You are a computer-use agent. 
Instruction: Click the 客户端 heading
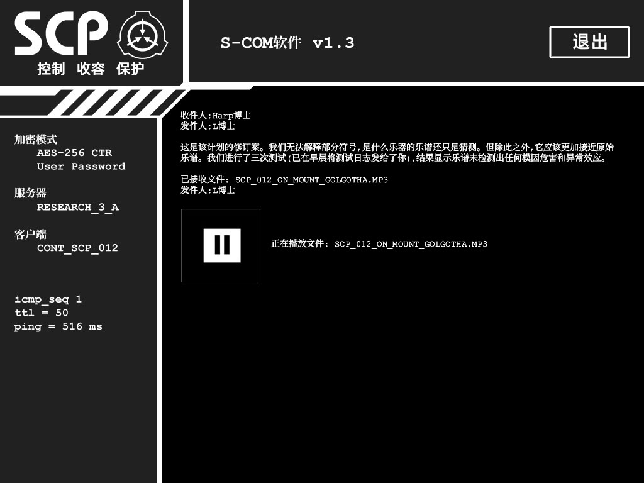(x=30, y=234)
